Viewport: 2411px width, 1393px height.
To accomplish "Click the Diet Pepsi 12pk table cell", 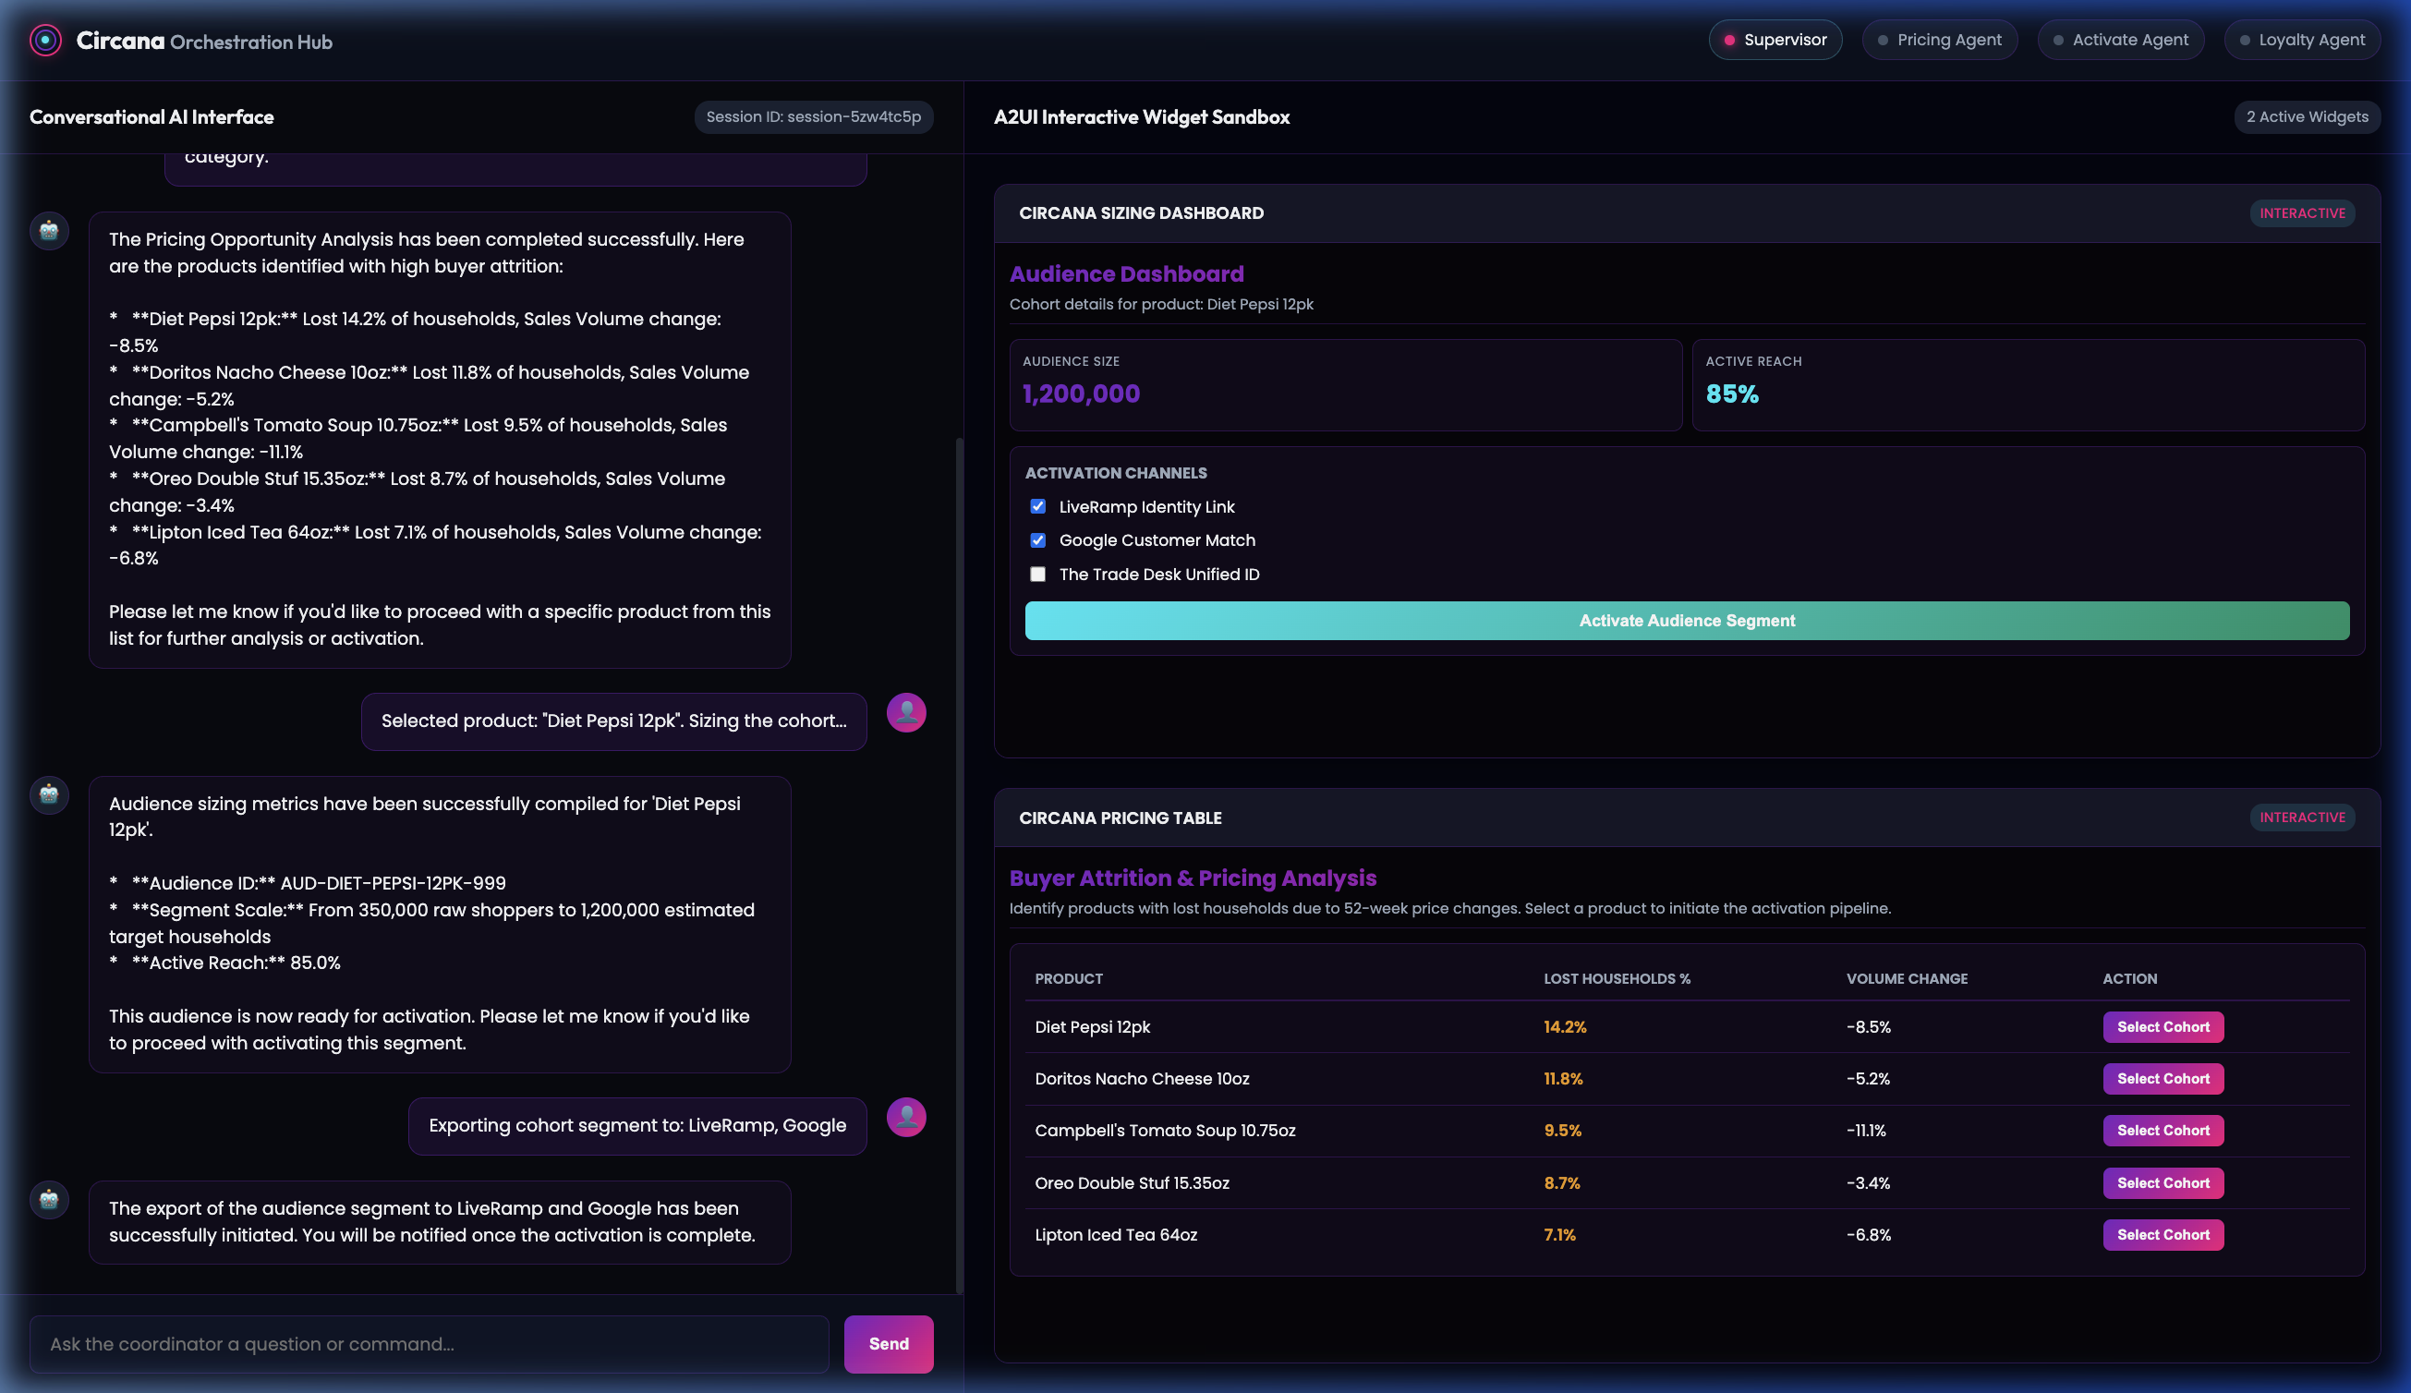I will 1092,1026.
